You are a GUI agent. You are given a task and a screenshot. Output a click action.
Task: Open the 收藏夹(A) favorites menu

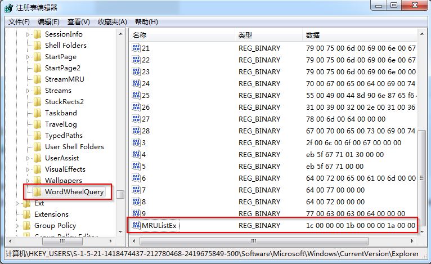coord(112,22)
